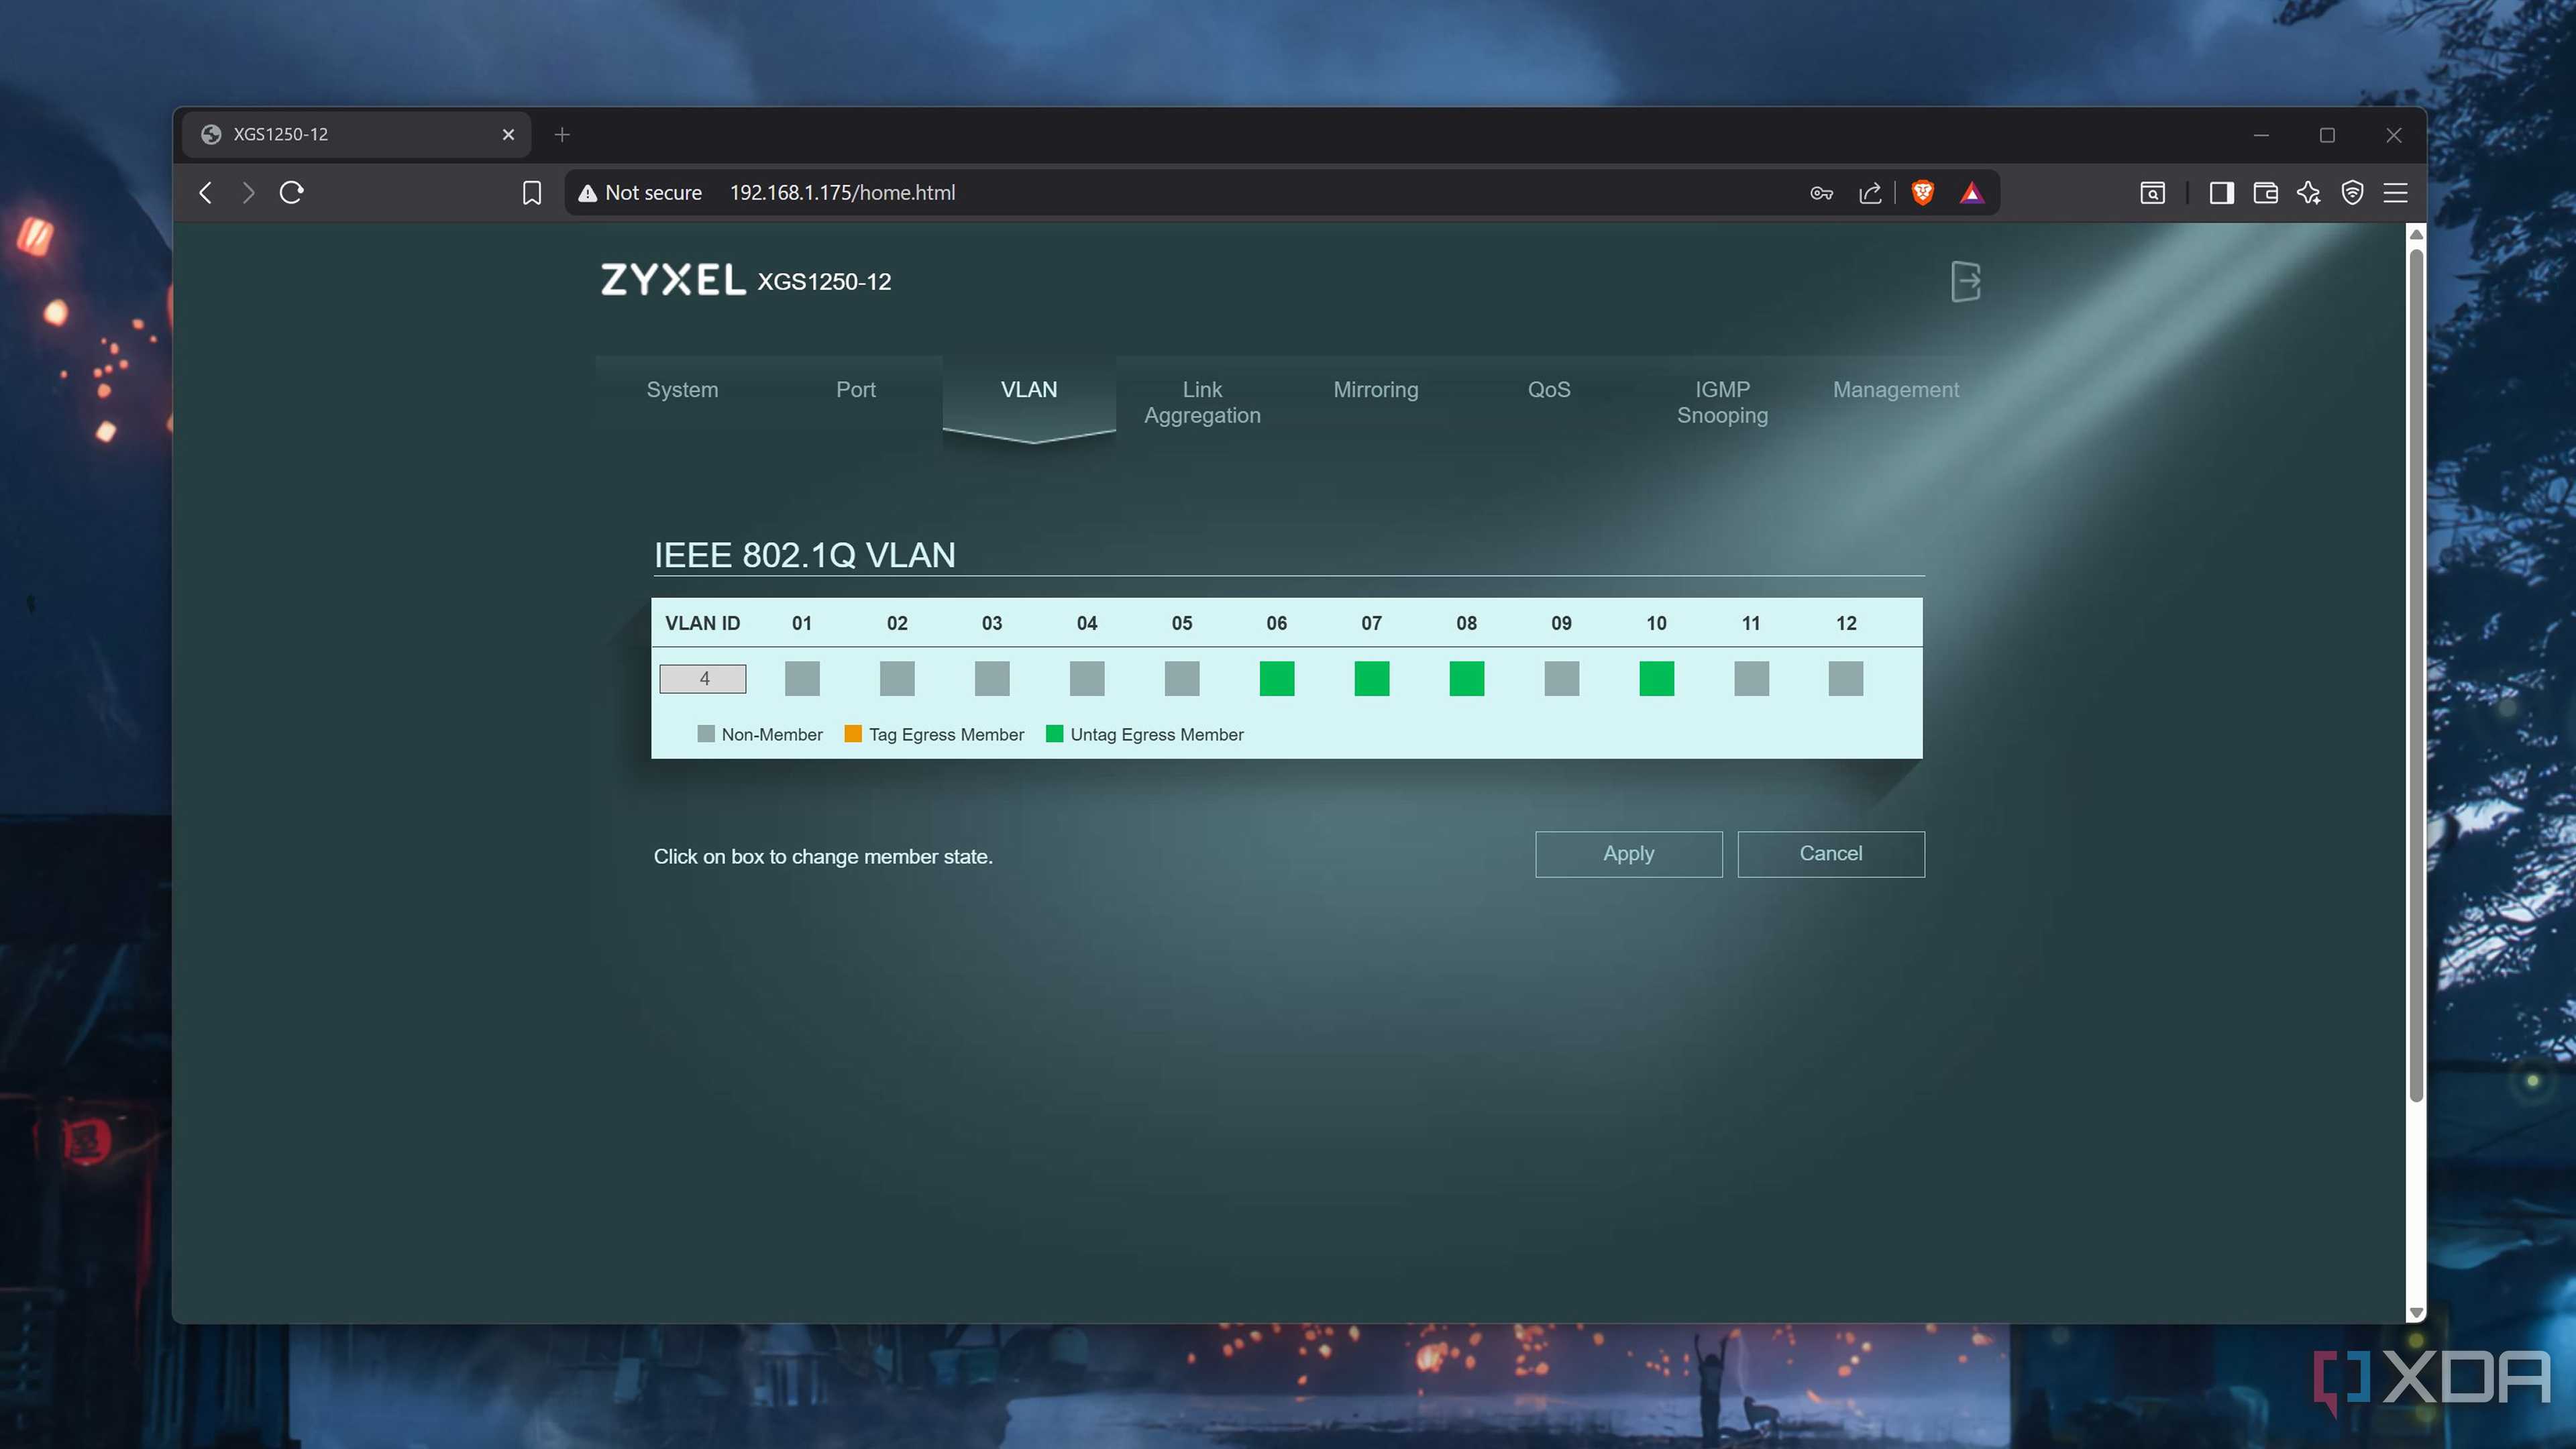Switch to the System tab
Screen dimensions: 2576x1449
682,390
